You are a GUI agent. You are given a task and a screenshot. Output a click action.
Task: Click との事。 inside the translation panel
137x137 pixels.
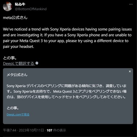click(x=13, y=108)
